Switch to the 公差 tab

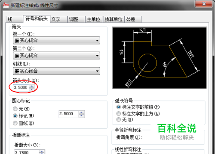(133, 19)
